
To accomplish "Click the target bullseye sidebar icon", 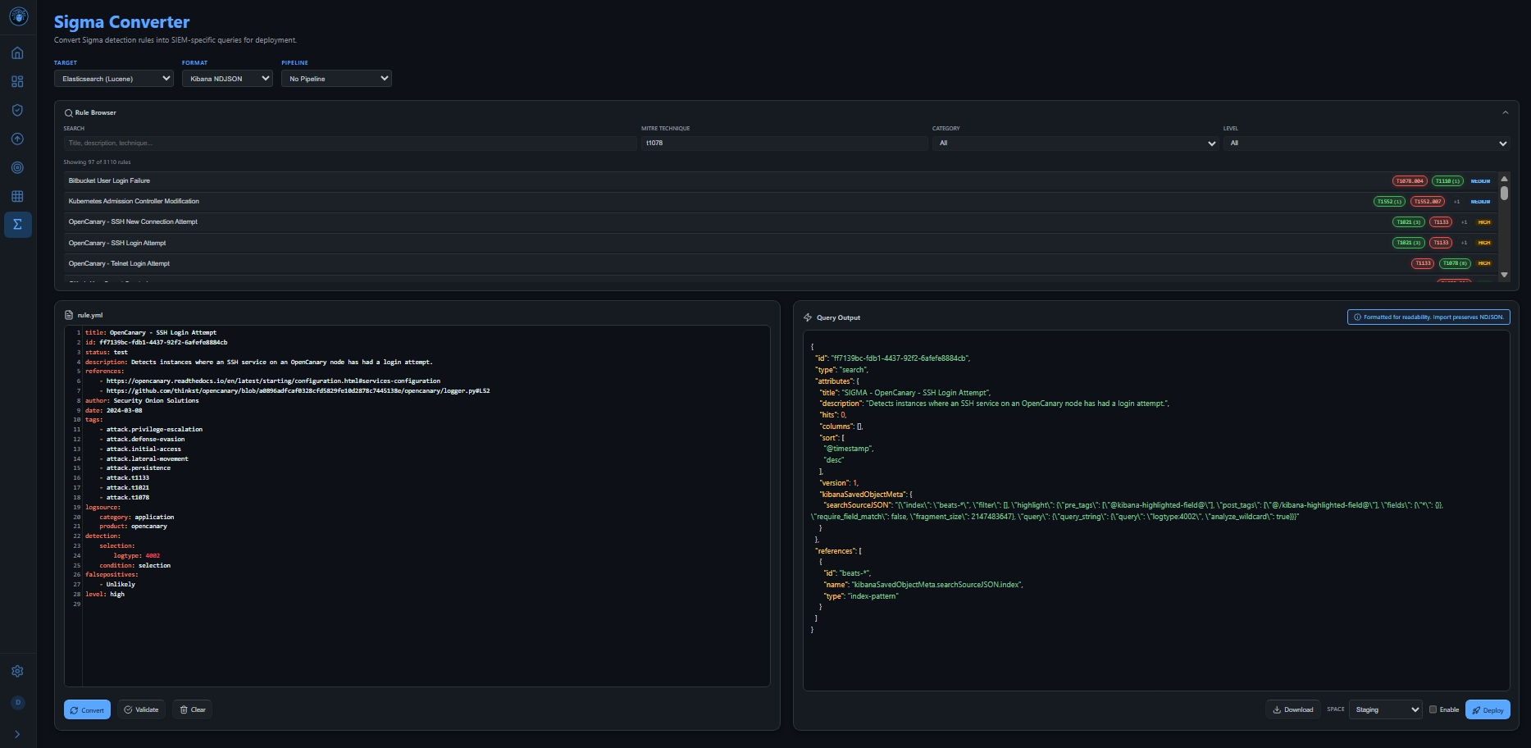I will [x=17, y=168].
